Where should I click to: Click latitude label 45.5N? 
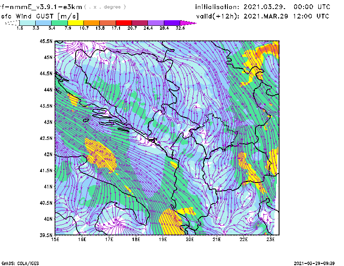[46, 41]
